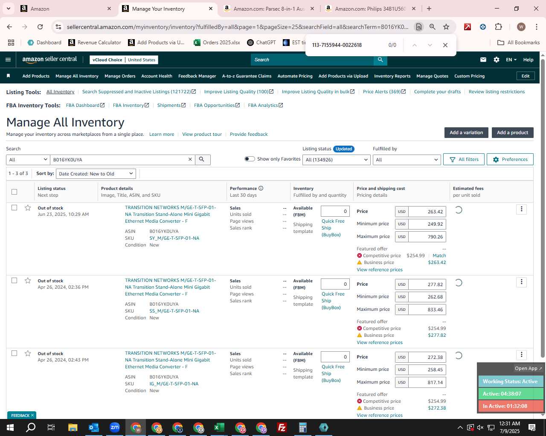The image size is (546, 436).
Task: Open Listing status All (134926) dropdown
Action: [x=337, y=160]
